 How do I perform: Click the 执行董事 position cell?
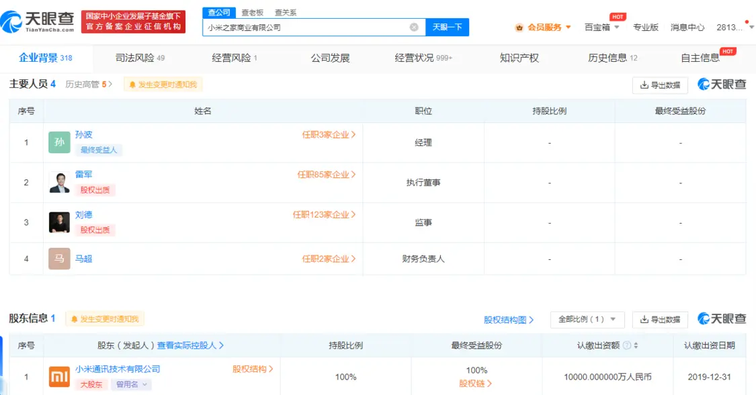(x=423, y=183)
